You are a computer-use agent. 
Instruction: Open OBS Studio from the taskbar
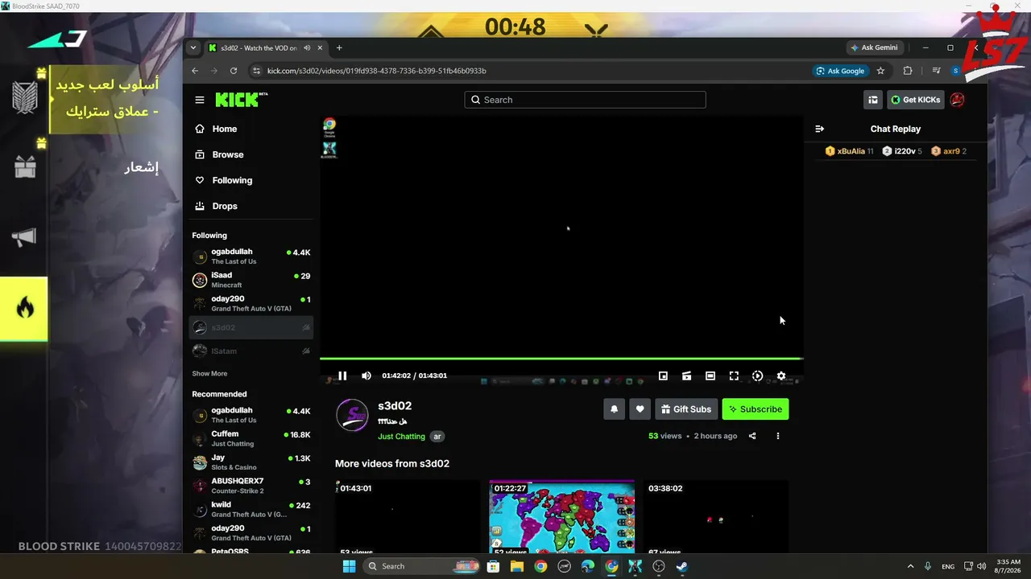point(659,566)
